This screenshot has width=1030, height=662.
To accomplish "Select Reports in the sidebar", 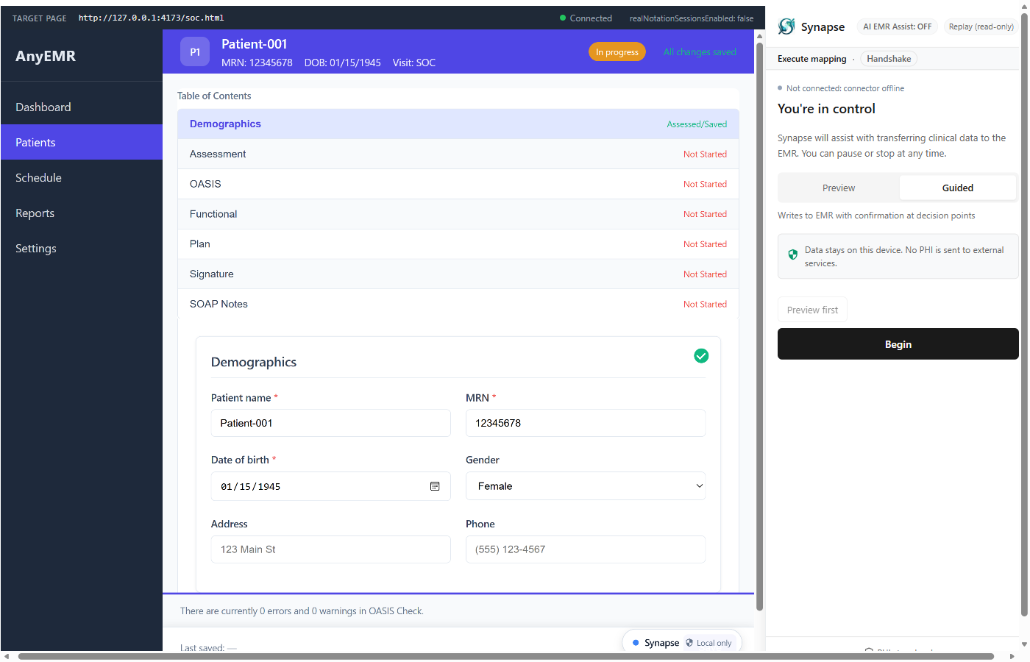I will (x=35, y=213).
